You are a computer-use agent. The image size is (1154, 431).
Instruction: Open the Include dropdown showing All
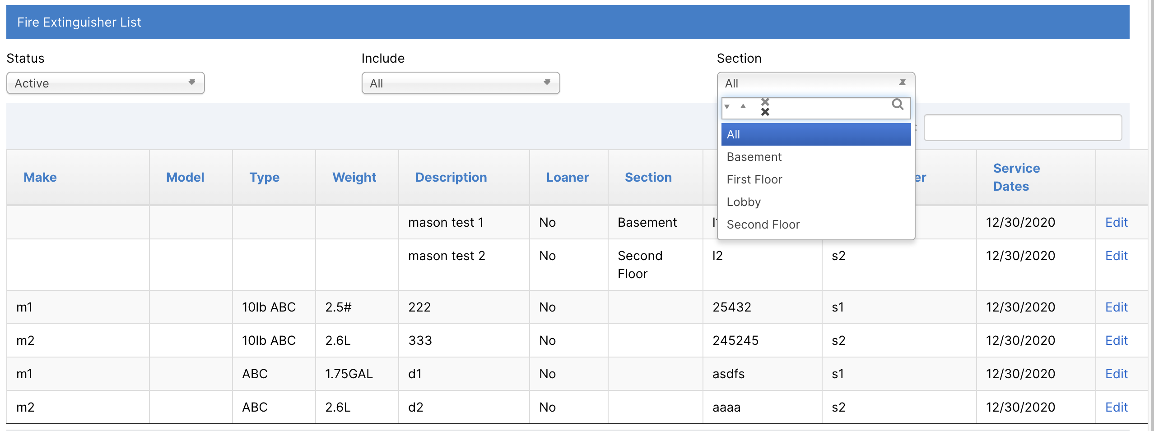[x=460, y=83]
